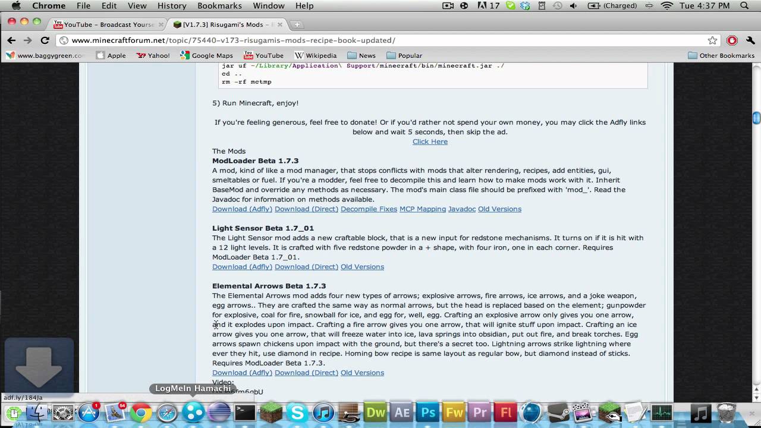761x428 pixels.
Task: Expand the News bookmarks folder
Action: tap(361, 55)
